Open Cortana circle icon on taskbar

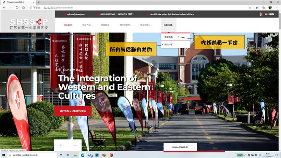[61, 155]
